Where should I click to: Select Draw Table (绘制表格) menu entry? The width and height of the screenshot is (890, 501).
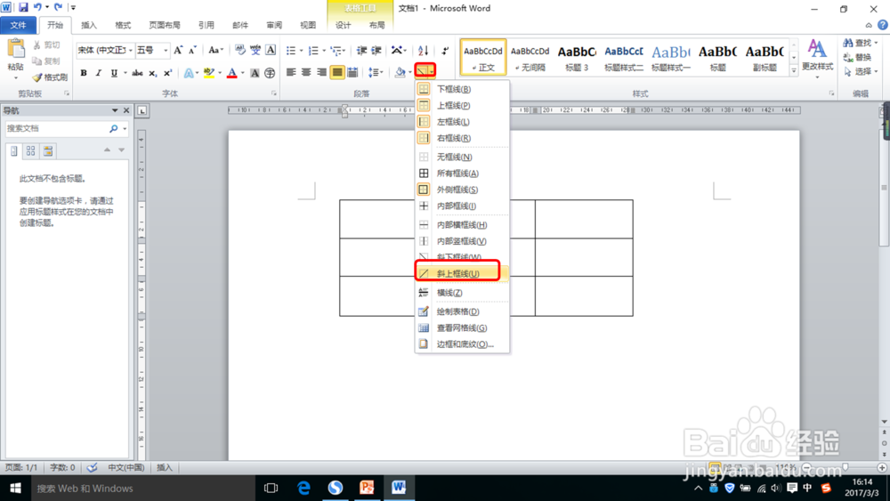point(461,311)
